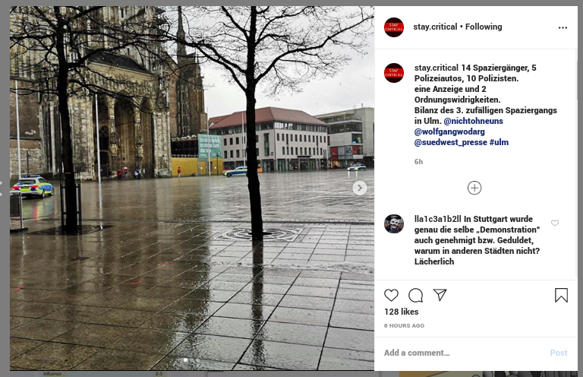Click the Following status button
Viewport: 583px width, 377px height.
click(484, 27)
